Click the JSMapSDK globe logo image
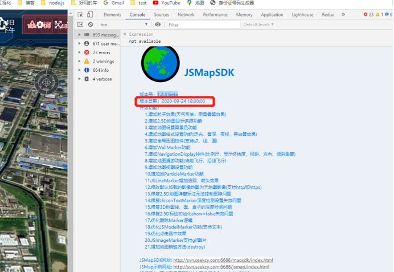The image size is (394, 272). 161,63
